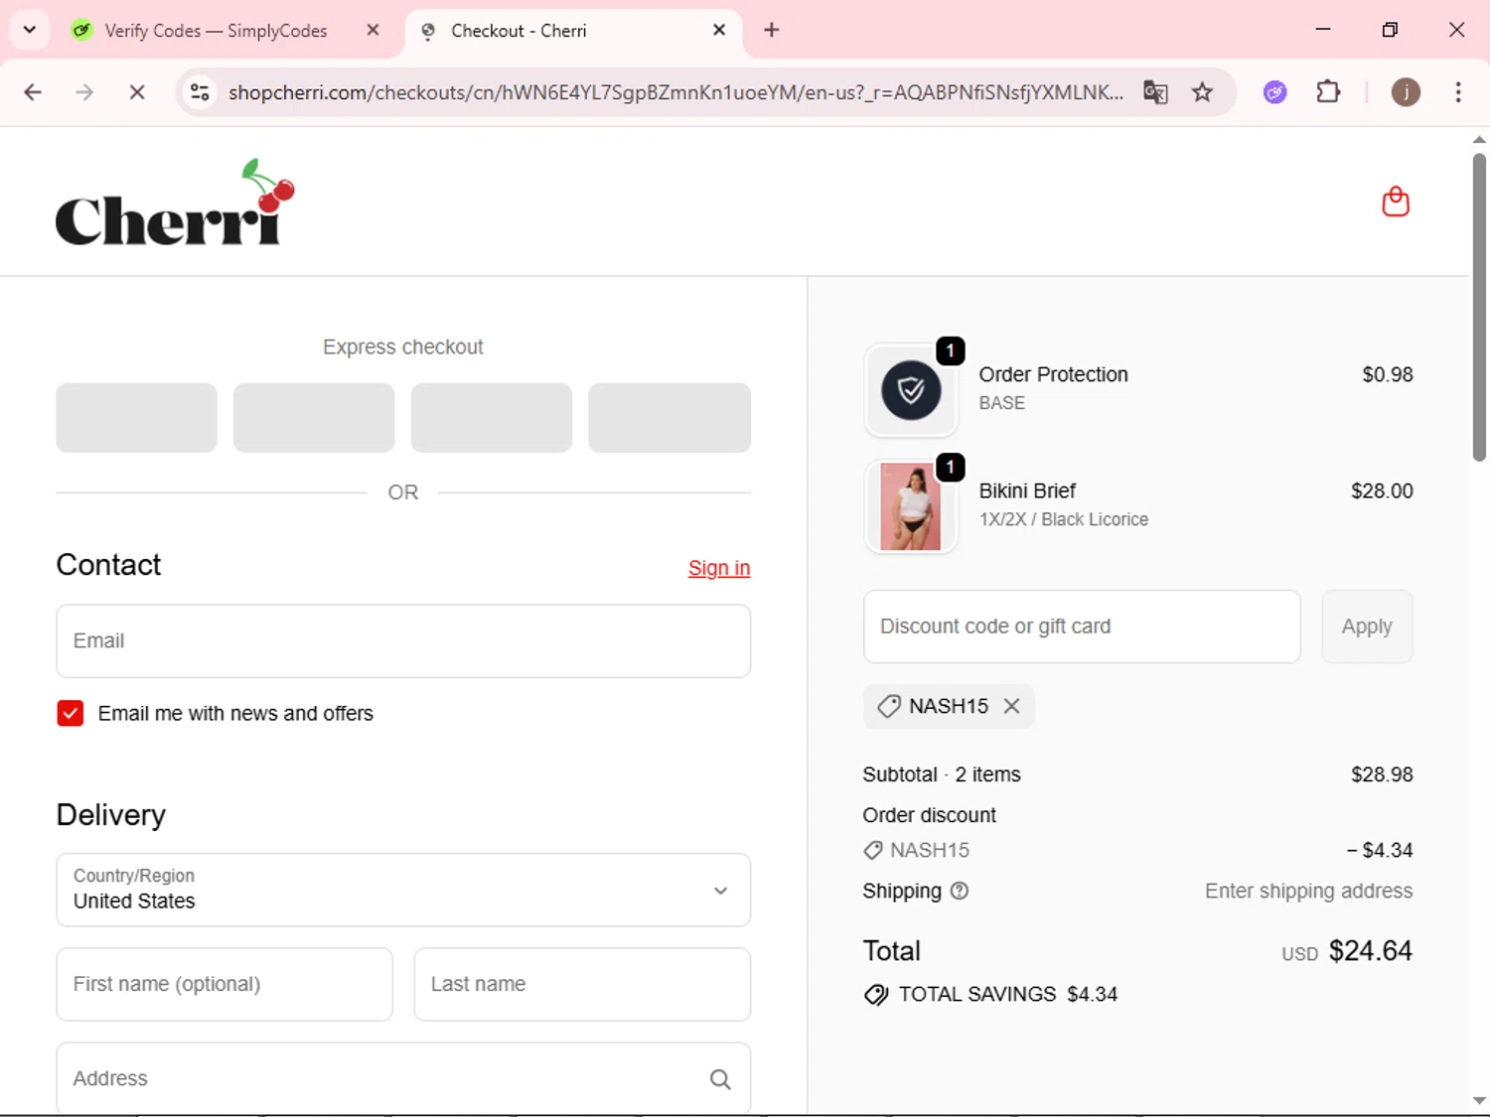Open the site information icon

200,92
